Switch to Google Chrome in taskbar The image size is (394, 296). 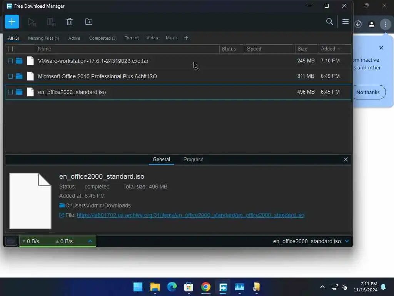[x=206, y=287]
